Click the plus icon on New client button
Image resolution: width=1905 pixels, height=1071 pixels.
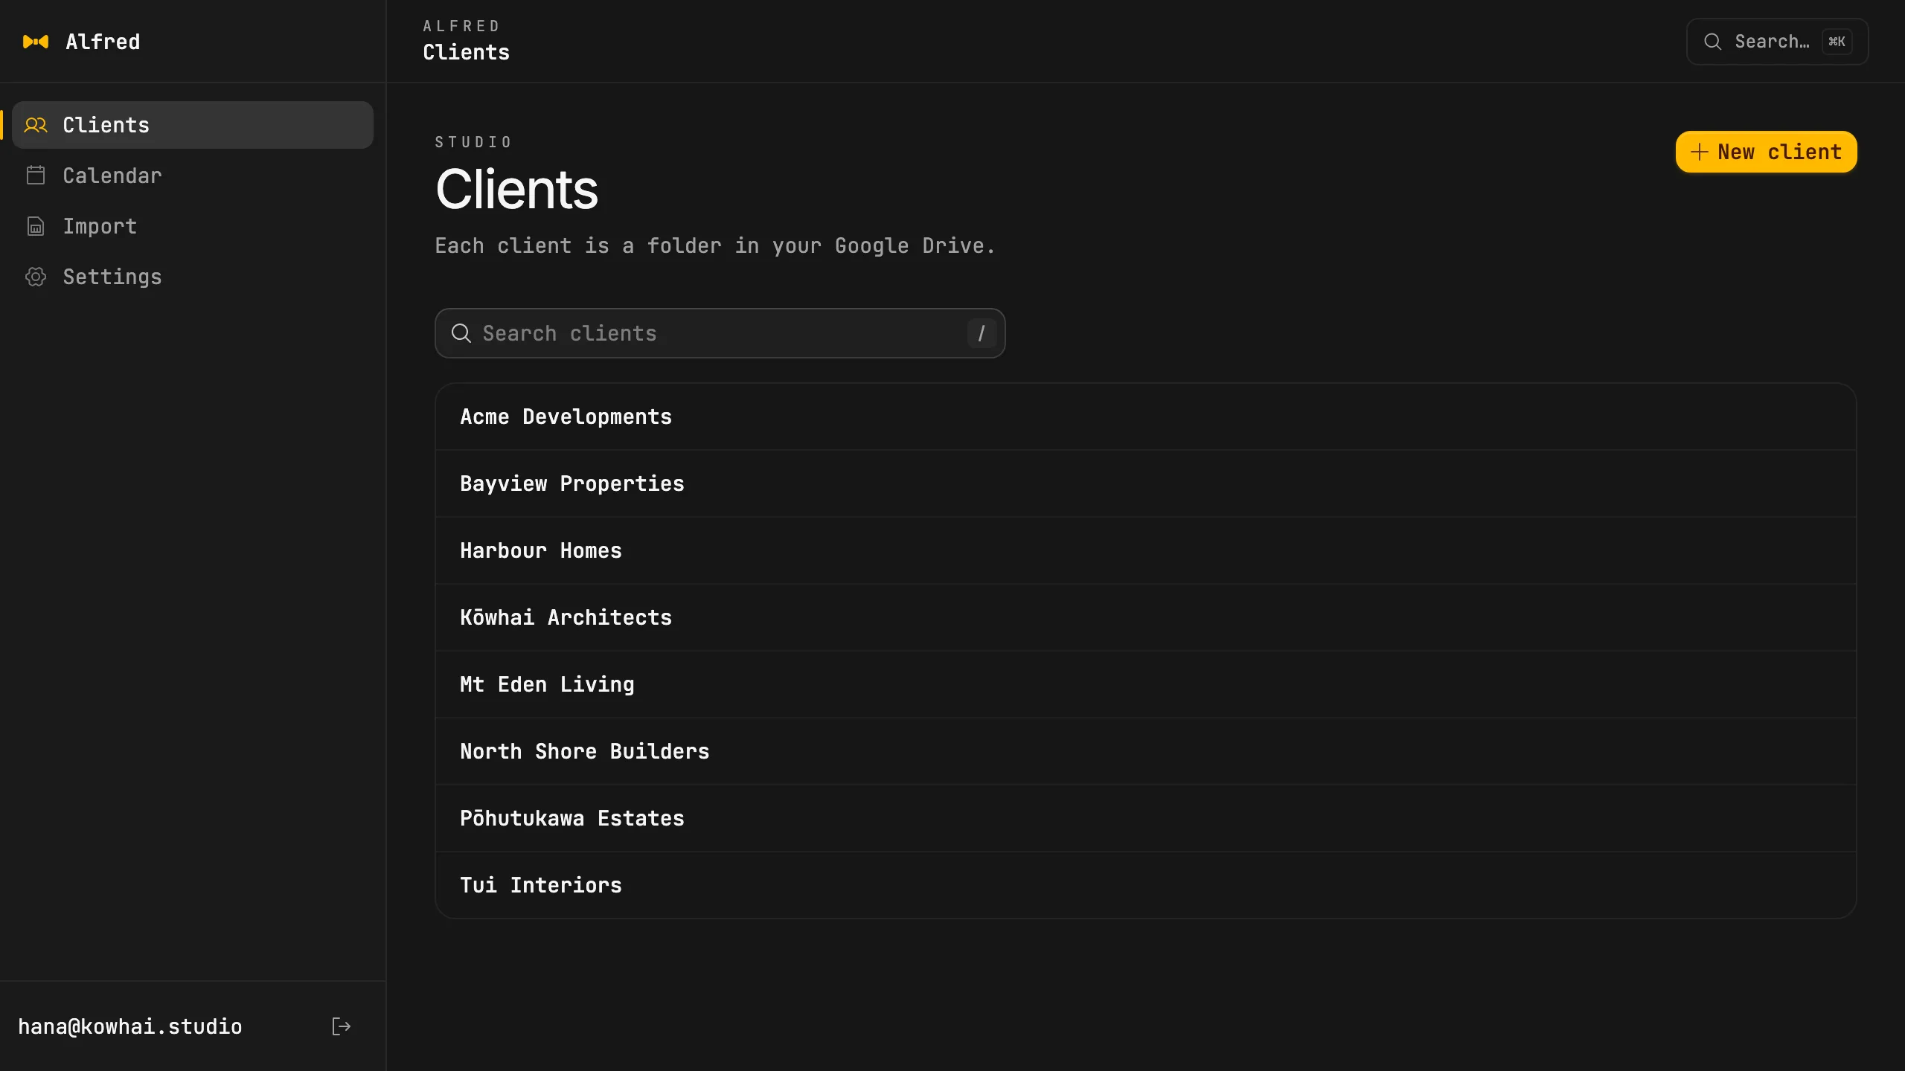pos(1699,152)
